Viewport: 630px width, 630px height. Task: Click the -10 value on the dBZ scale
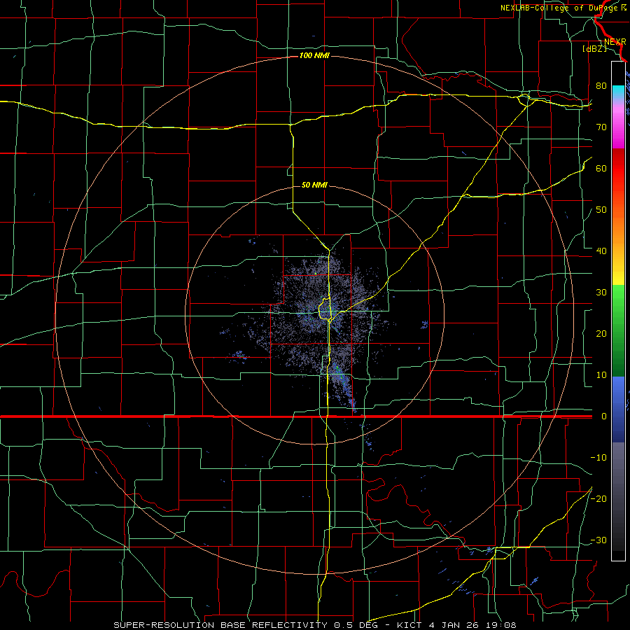[598, 458]
